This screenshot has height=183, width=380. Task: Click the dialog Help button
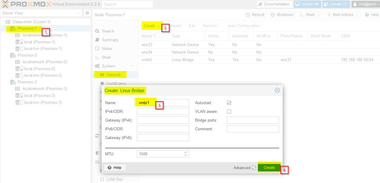(115, 167)
